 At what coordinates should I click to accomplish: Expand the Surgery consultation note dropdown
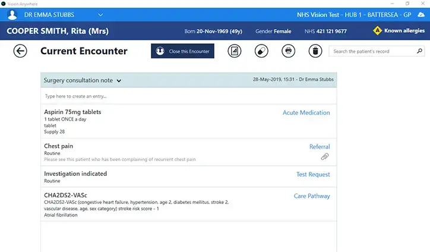119,81
